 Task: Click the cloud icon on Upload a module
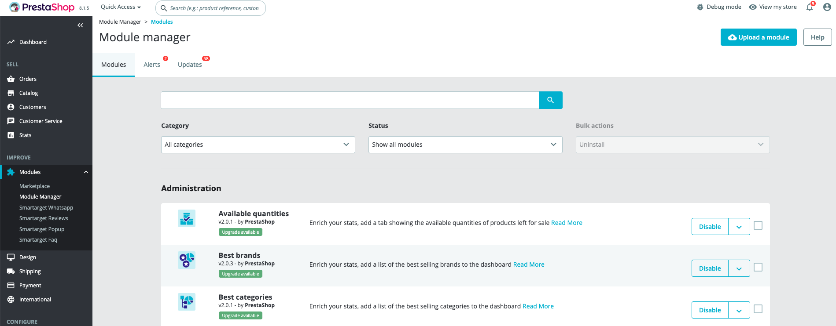(732, 38)
